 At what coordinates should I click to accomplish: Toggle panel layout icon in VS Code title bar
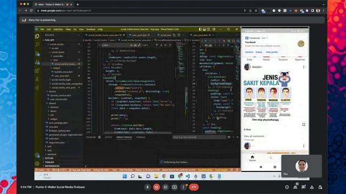[204, 29]
